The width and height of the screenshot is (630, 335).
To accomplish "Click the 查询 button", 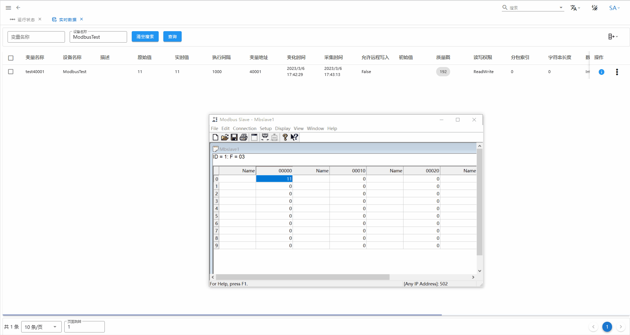I will coord(172,37).
